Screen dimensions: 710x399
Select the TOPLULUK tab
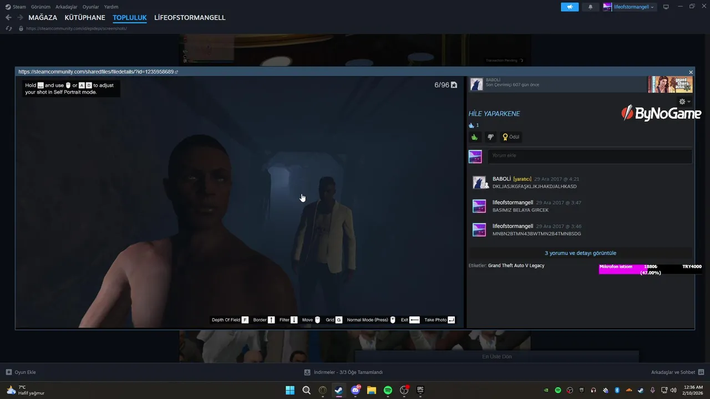coord(130,18)
